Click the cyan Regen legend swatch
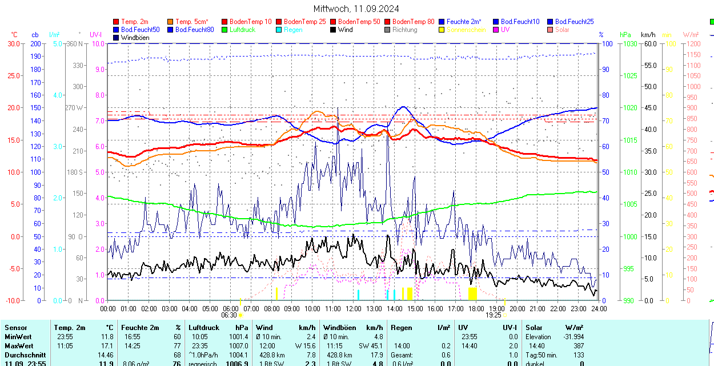Image resolution: width=714 pixels, height=366 pixels. (279, 30)
